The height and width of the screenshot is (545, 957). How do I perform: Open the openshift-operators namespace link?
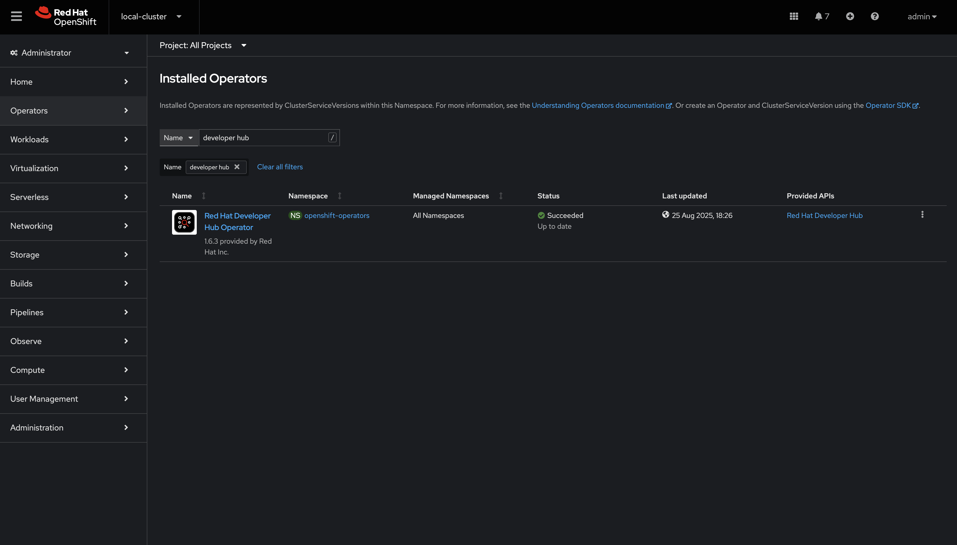coord(337,216)
